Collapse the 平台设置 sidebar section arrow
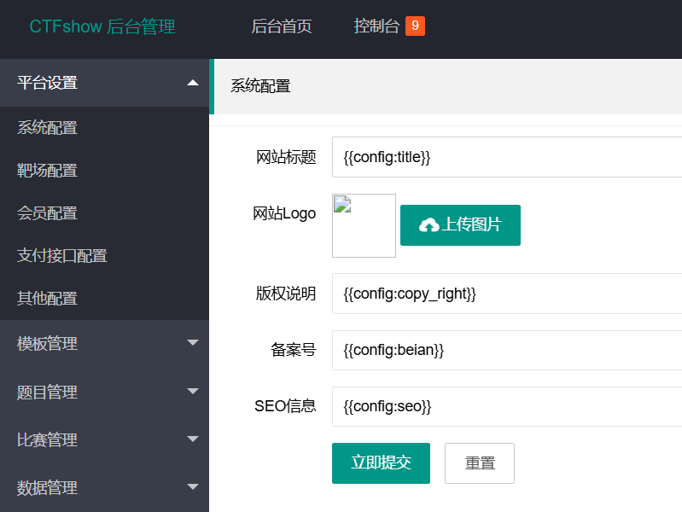The height and width of the screenshot is (512, 682). coord(193,83)
